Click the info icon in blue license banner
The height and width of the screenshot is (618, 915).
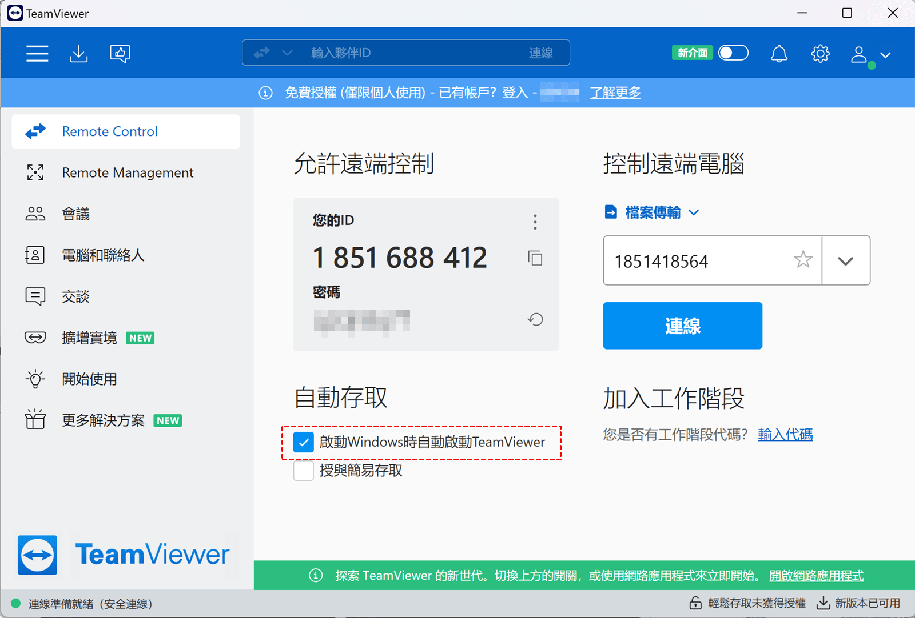pos(265,93)
